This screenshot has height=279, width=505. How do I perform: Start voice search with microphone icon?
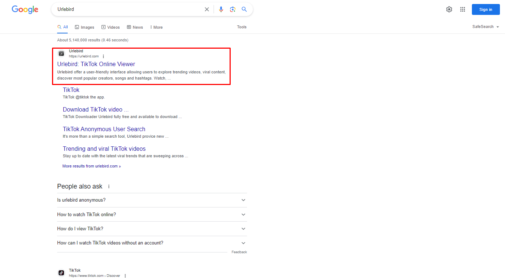click(x=221, y=9)
